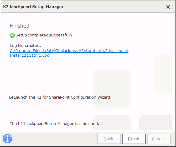Click the bottom-right decorative rounded square

156,123
